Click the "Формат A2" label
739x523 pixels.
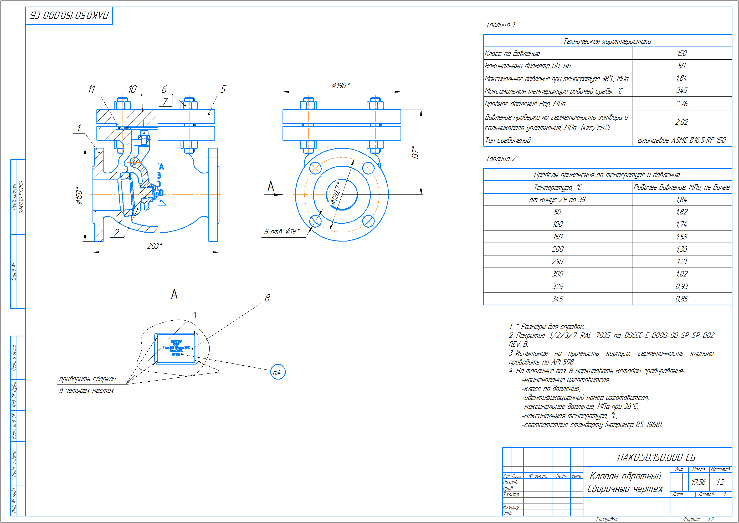coord(698,519)
